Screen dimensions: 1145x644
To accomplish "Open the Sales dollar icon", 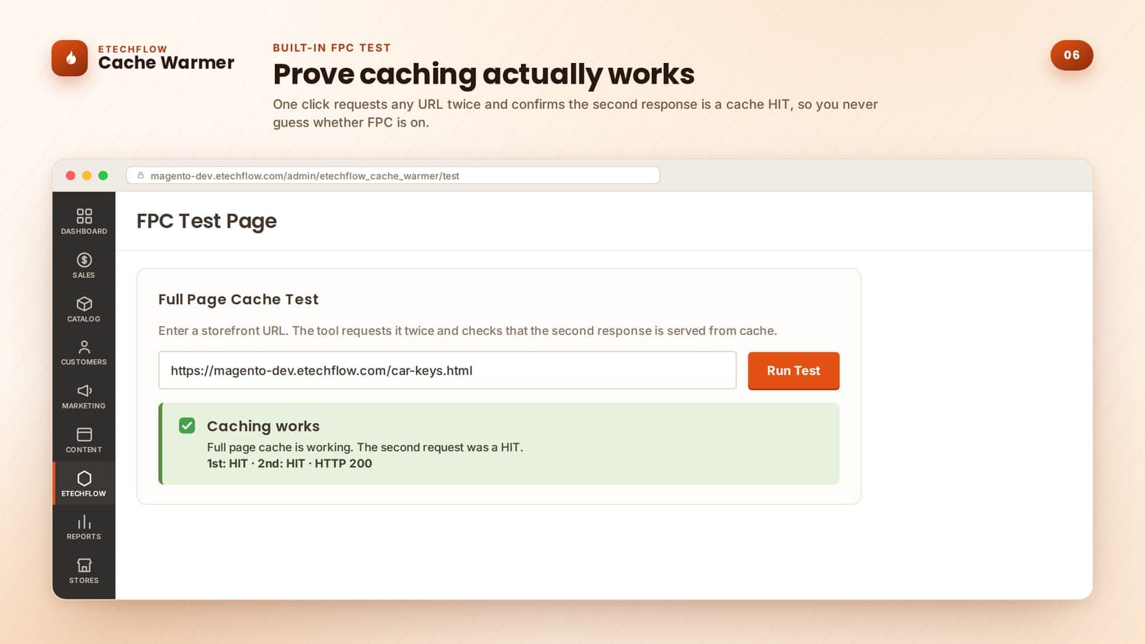I will 84,260.
